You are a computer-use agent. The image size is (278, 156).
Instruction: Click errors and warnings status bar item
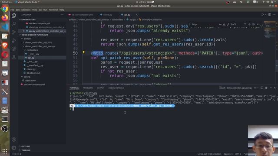click(x=17, y=154)
